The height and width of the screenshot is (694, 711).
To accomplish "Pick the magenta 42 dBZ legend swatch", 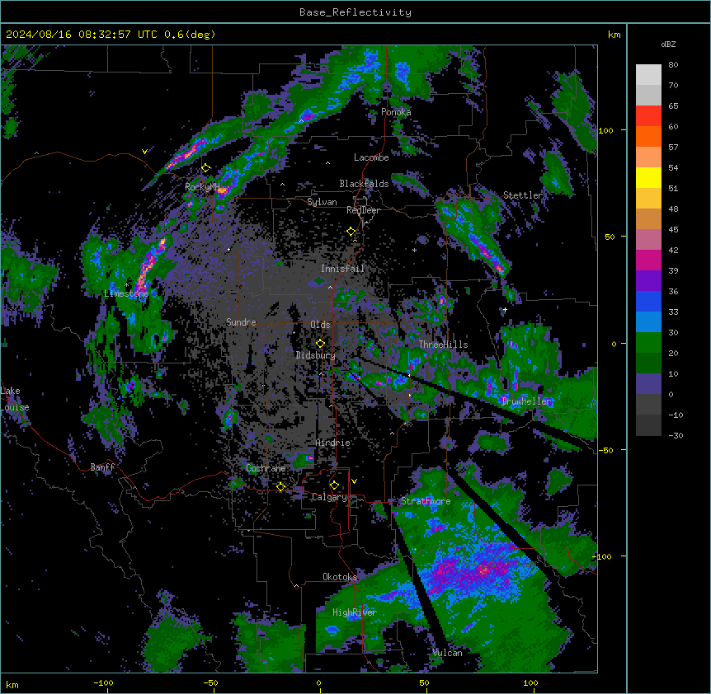I will click(648, 260).
